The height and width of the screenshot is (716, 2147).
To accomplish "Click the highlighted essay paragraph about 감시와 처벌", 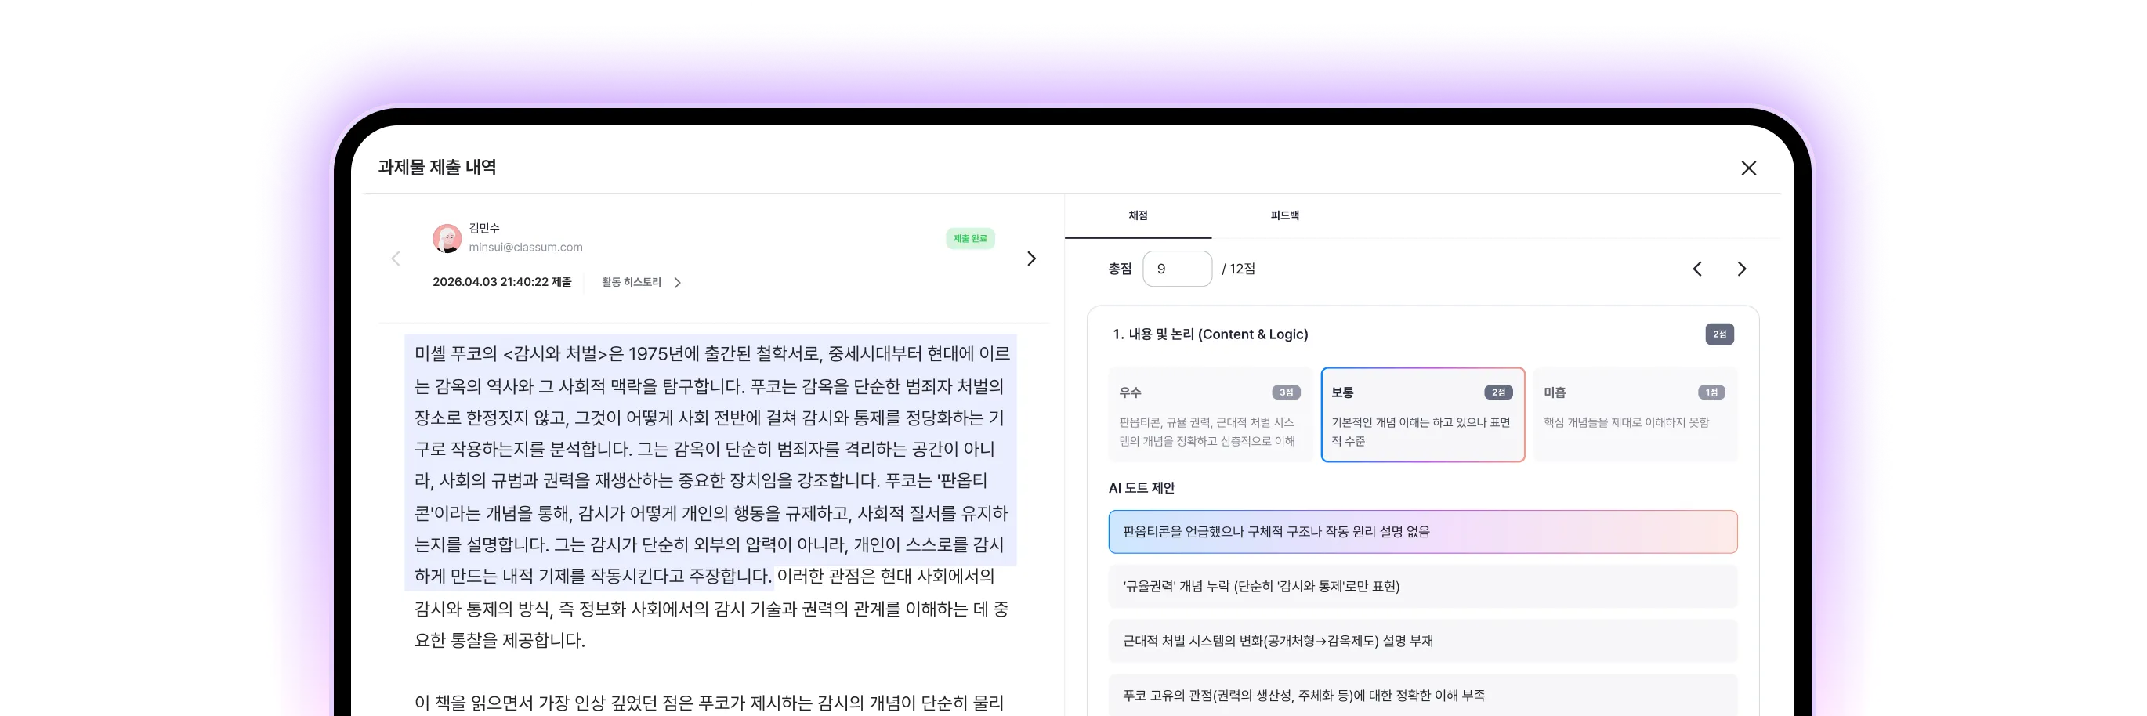I will [x=711, y=464].
